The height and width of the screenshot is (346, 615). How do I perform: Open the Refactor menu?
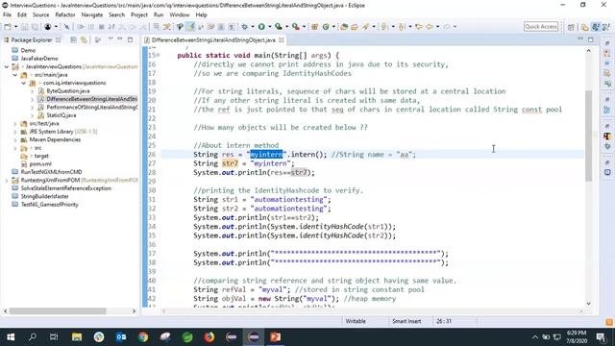click(65, 15)
